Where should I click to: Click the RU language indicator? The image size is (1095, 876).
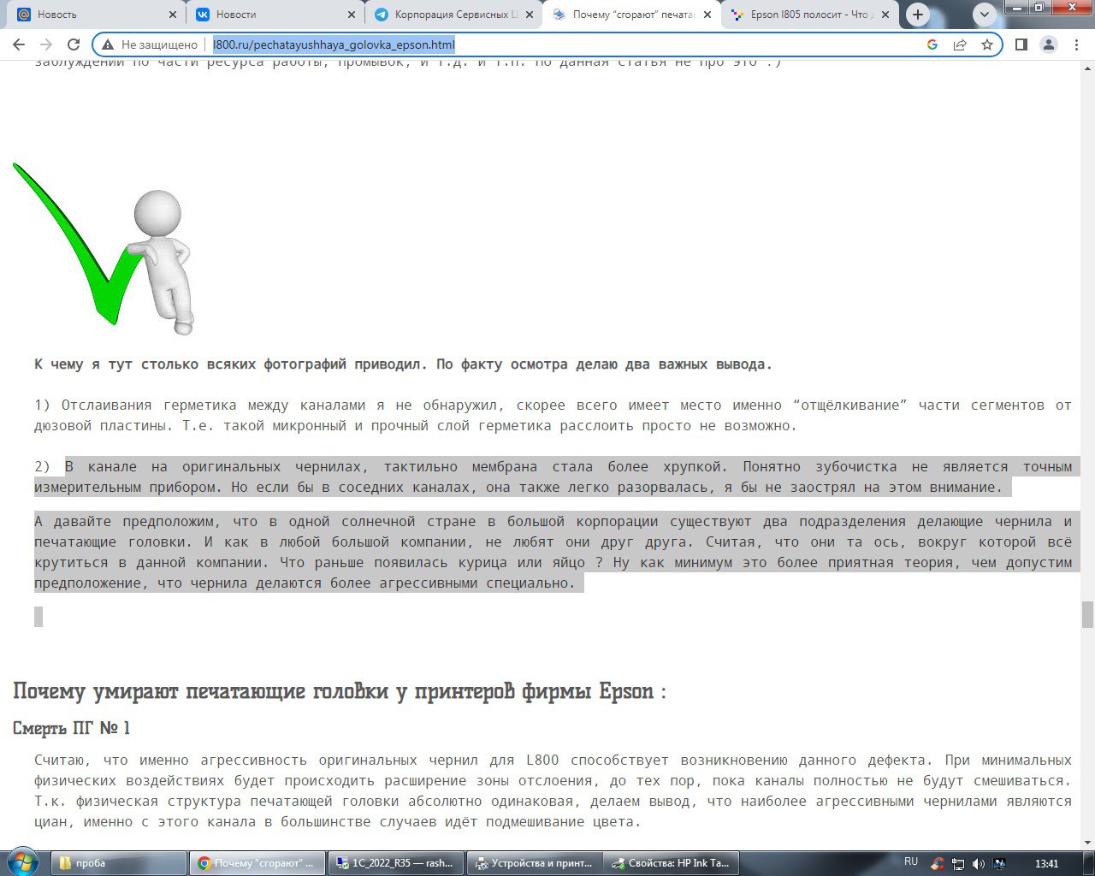(910, 861)
